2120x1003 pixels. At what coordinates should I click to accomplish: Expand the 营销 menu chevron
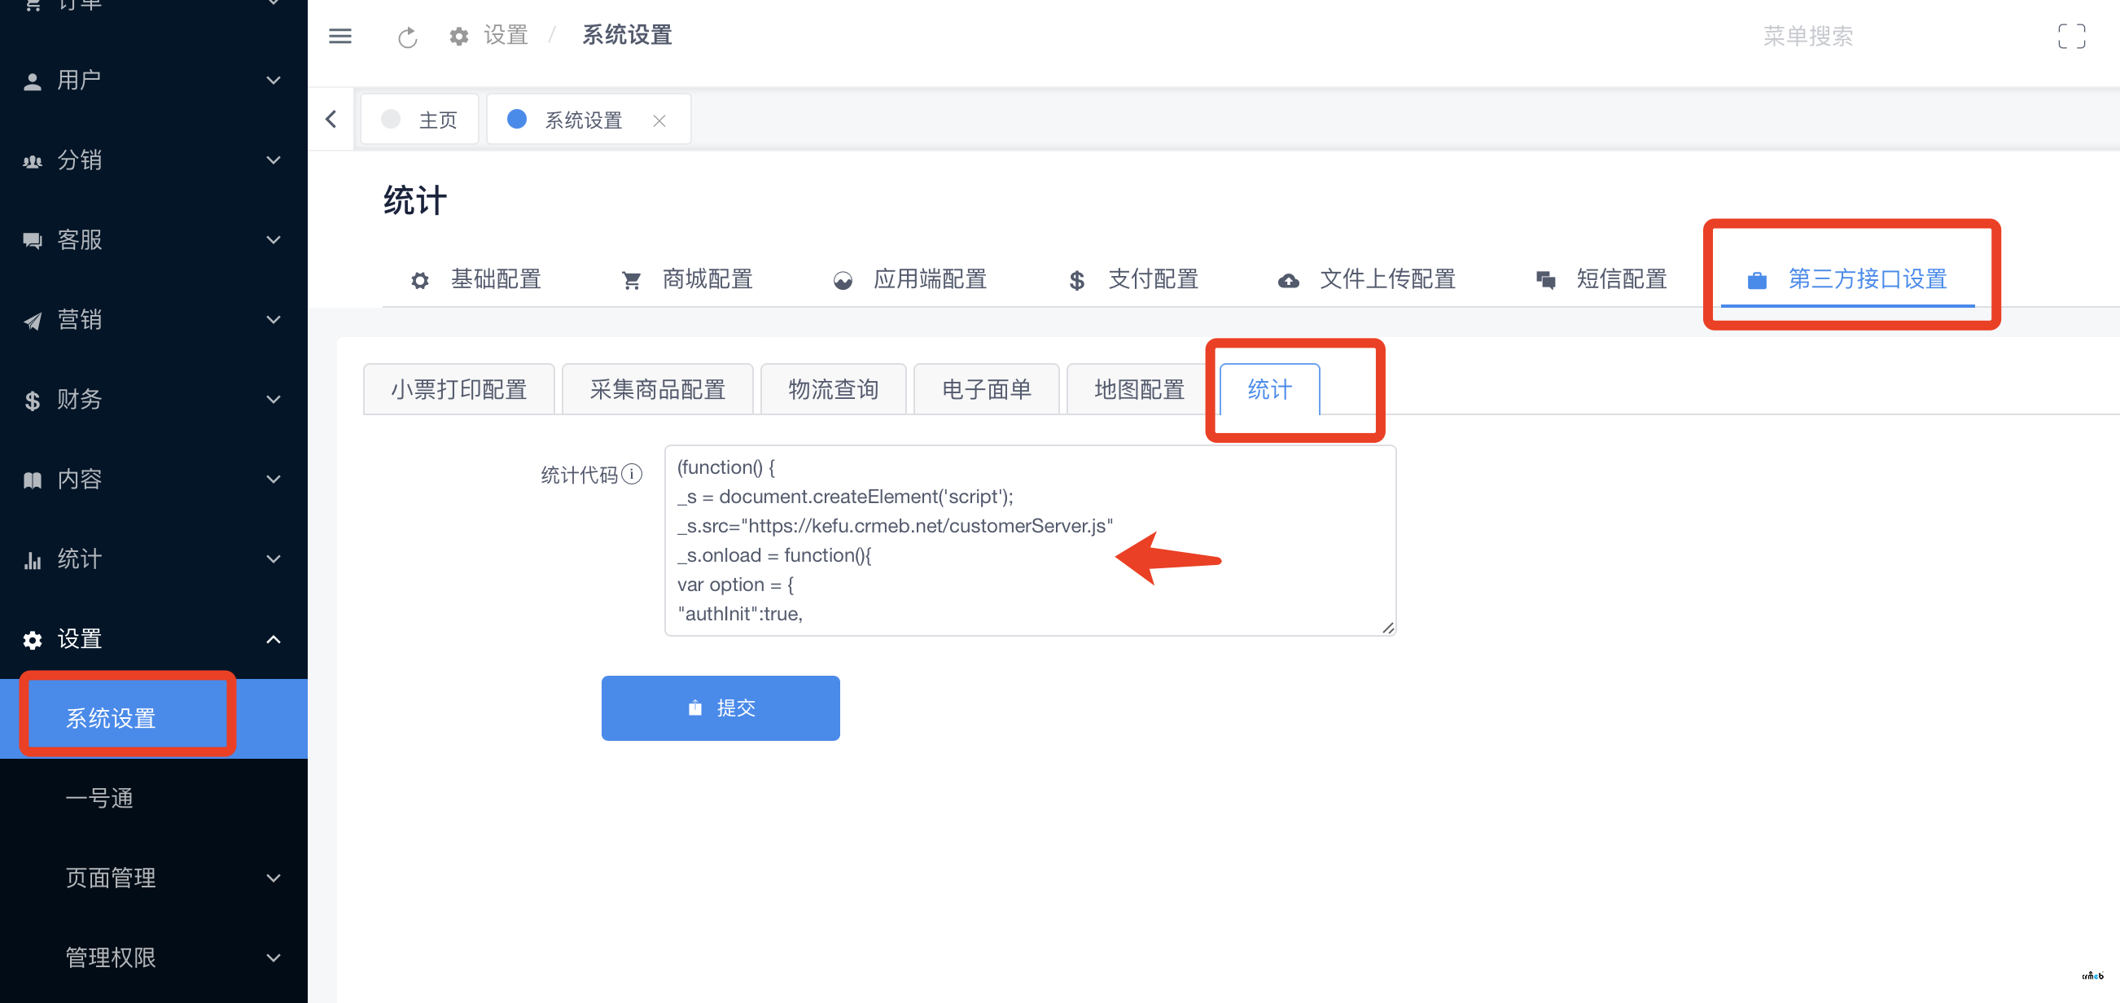pyautogui.click(x=274, y=320)
